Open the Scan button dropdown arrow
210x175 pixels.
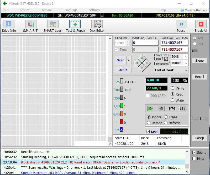tap(129, 61)
